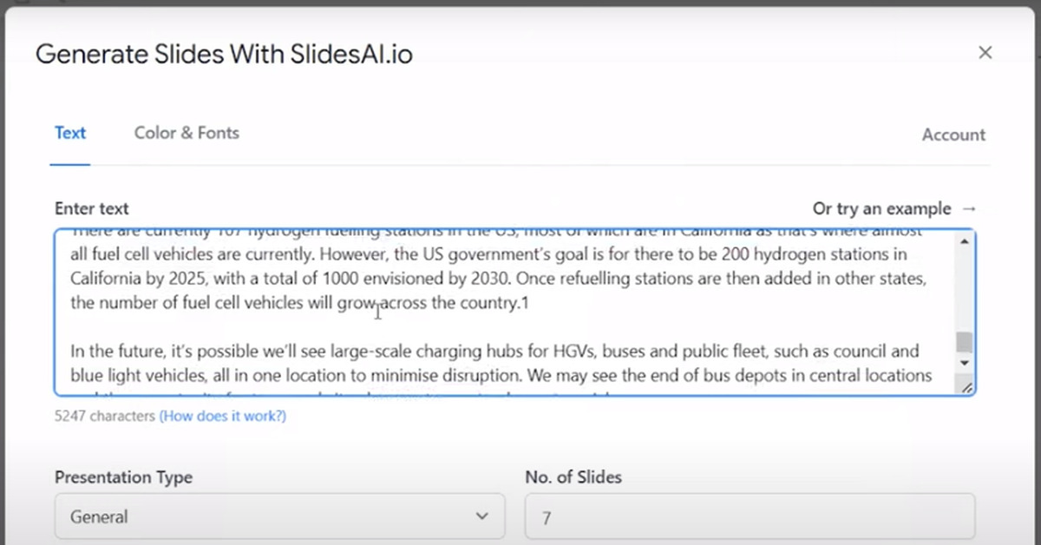Open the Account link

pyautogui.click(x=953, y=135)
